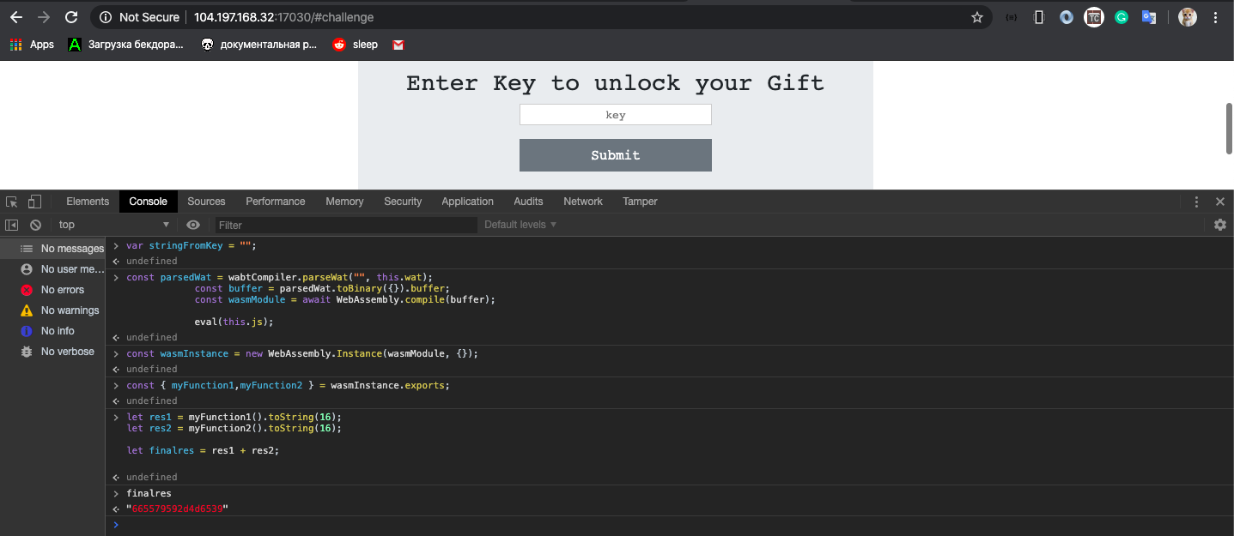Activate the inspect element picker
Image resolution: width=1234 pixels, height=536 pixels.
tap(12, 202)
